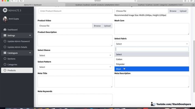
Task: Add a new browser tab
Action: tap(193, 5)
